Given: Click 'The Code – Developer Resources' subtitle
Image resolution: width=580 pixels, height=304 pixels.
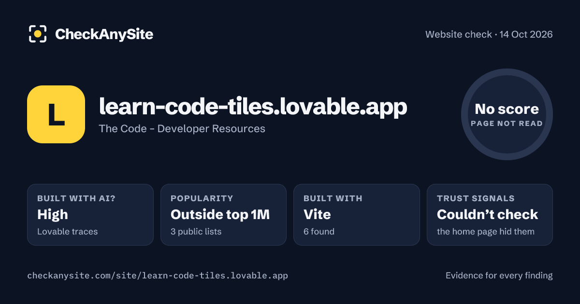Looking at the screenshot, I should pos(182,129).
